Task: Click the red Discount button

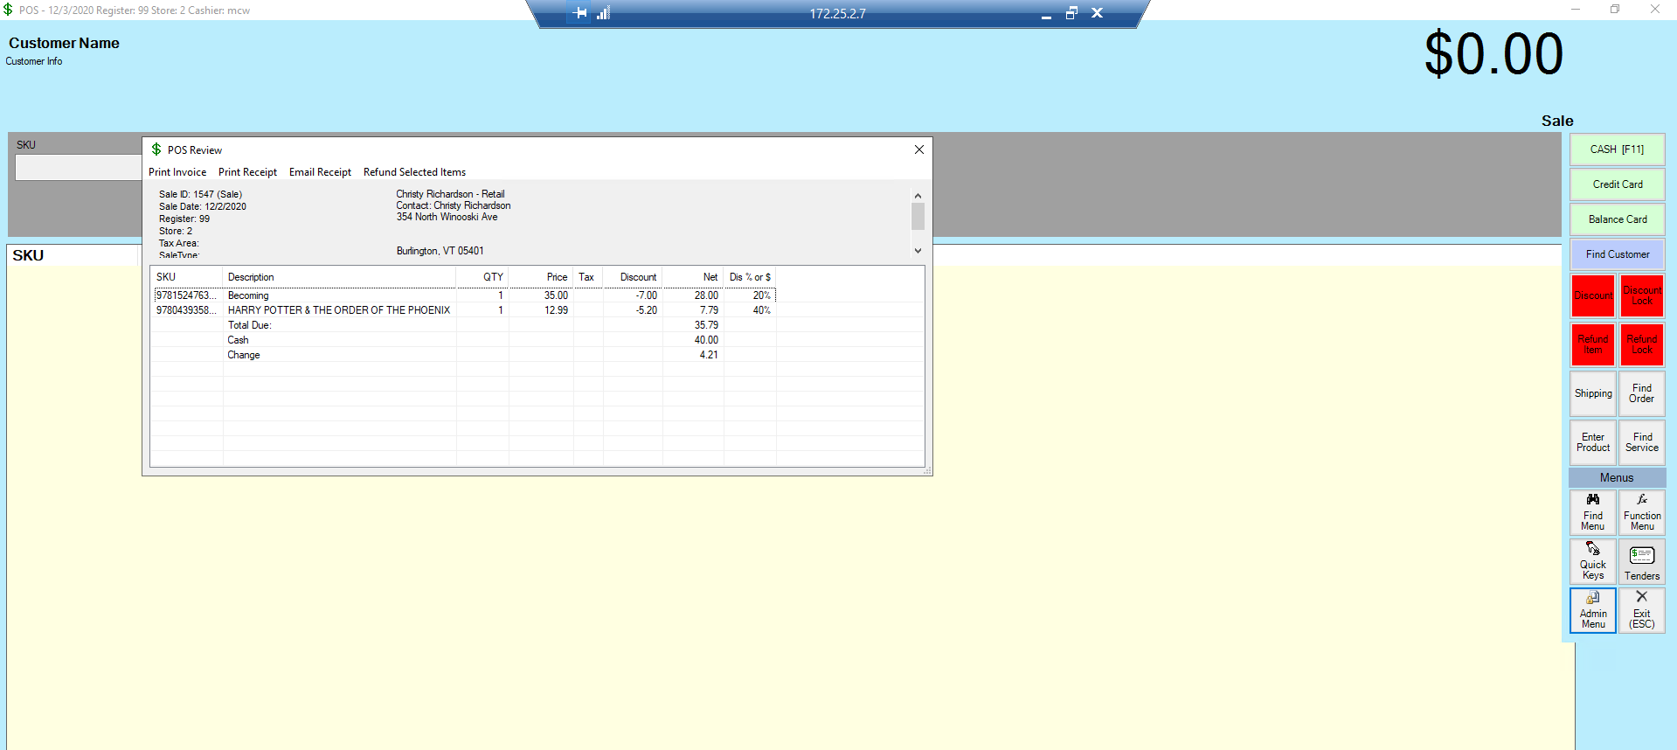Action: pos(1592,295)
